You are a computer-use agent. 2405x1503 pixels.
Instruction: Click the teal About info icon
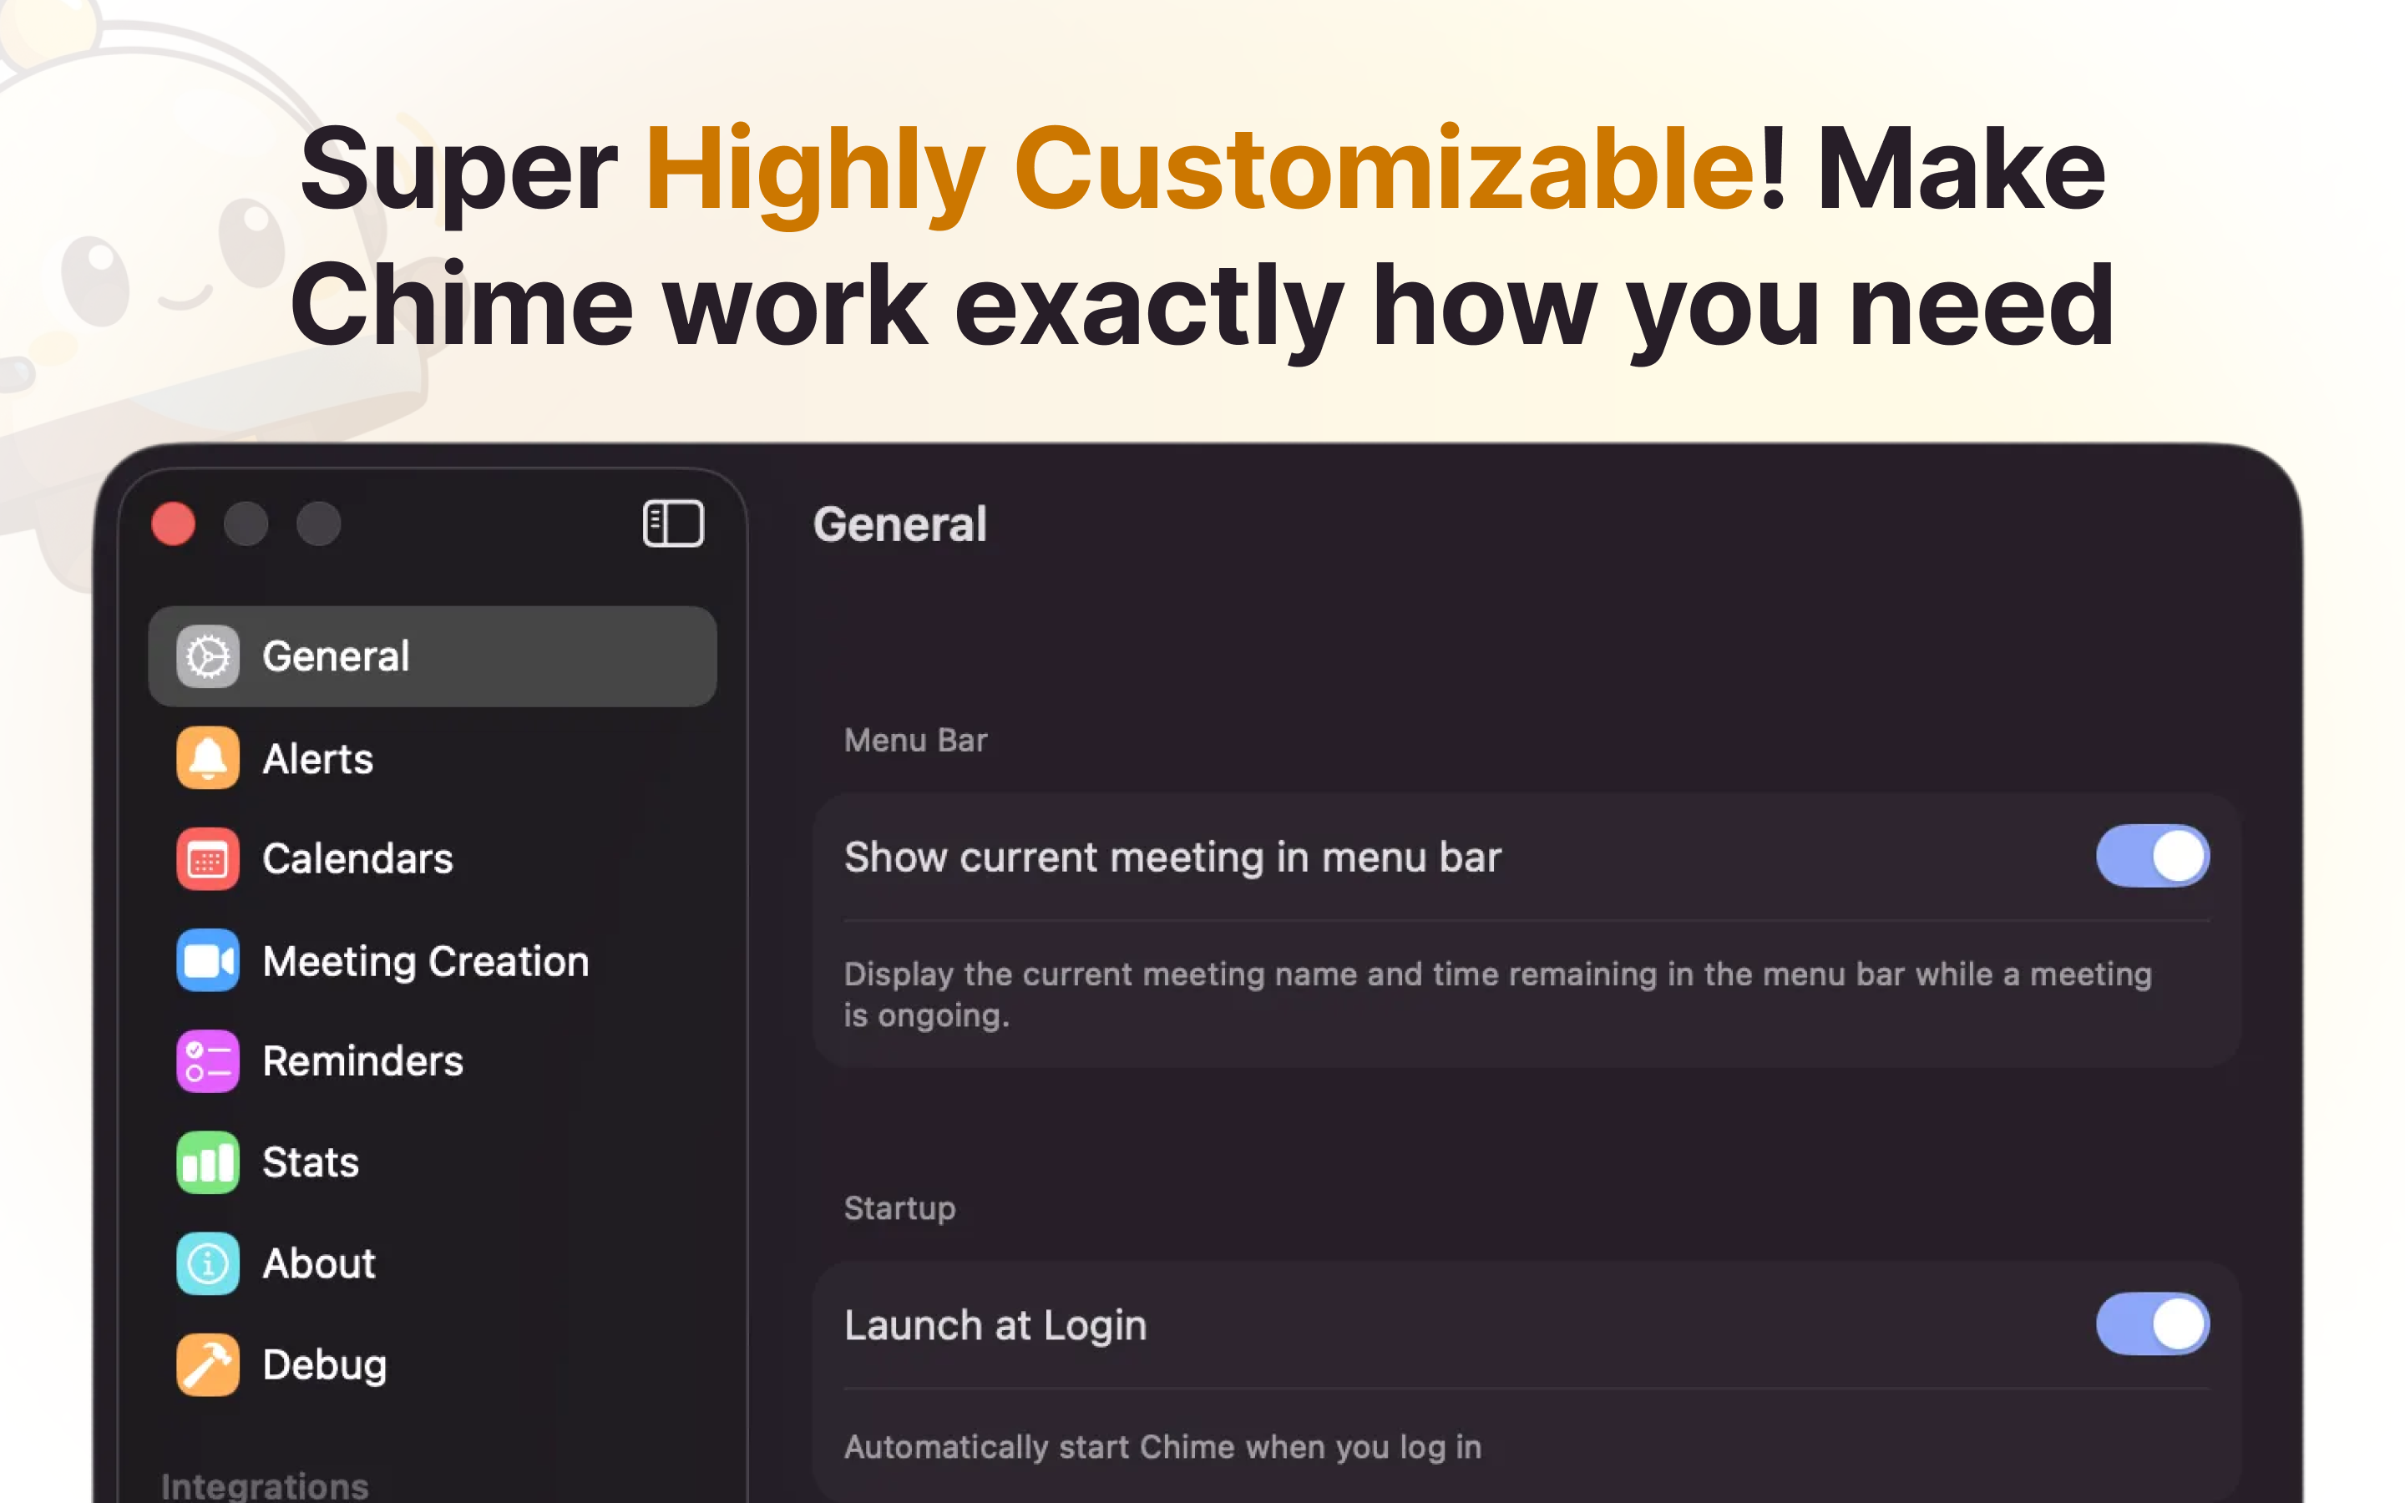tap(208, 1263)
